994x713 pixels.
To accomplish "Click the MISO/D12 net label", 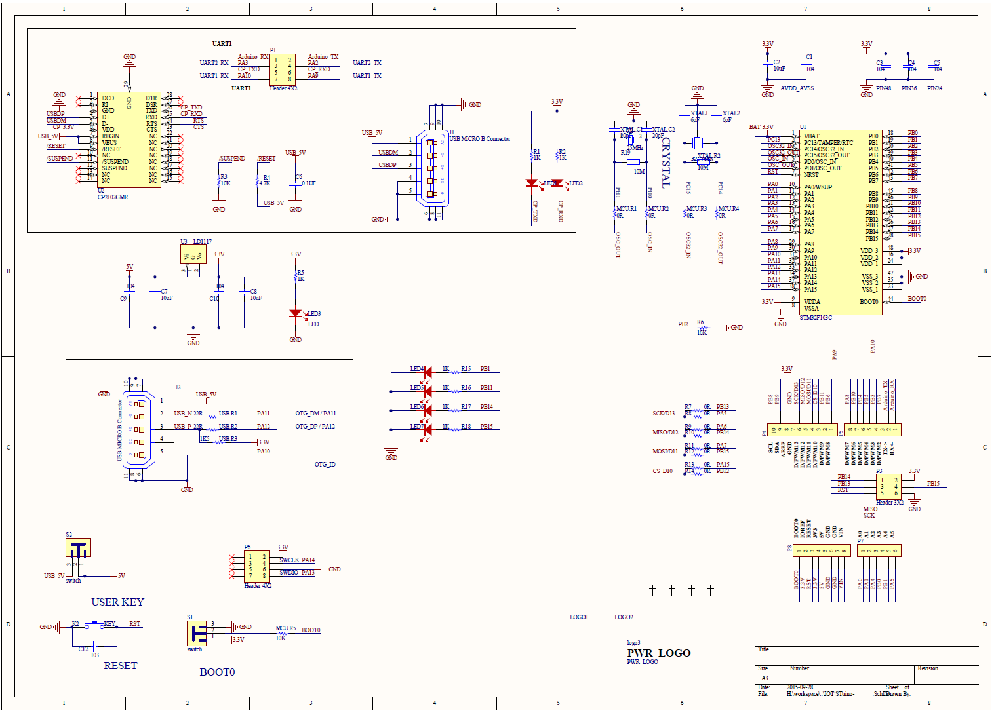I will coord(665,433).
